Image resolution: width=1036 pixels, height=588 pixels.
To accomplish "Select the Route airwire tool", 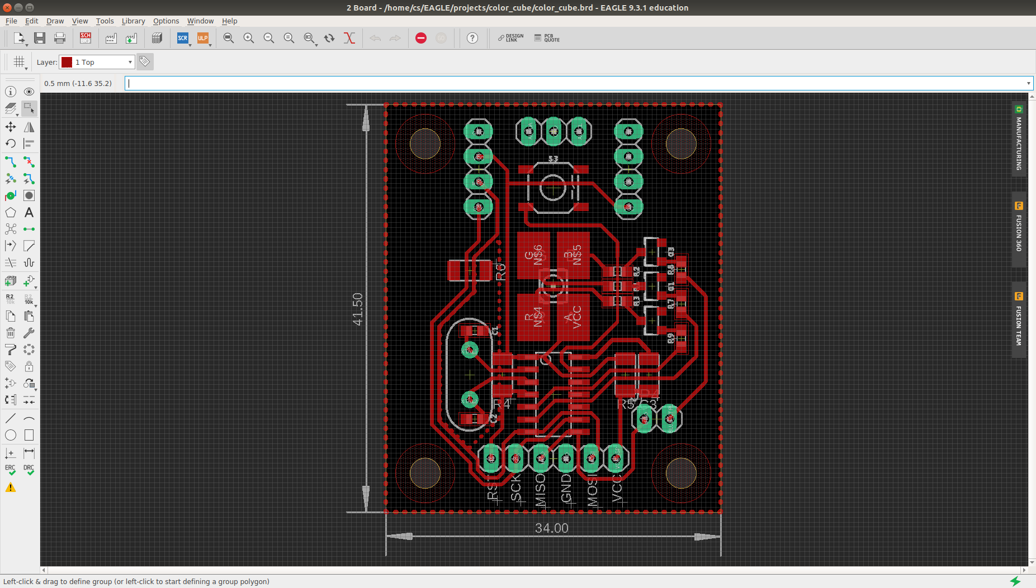I will [x=11, y=162].
